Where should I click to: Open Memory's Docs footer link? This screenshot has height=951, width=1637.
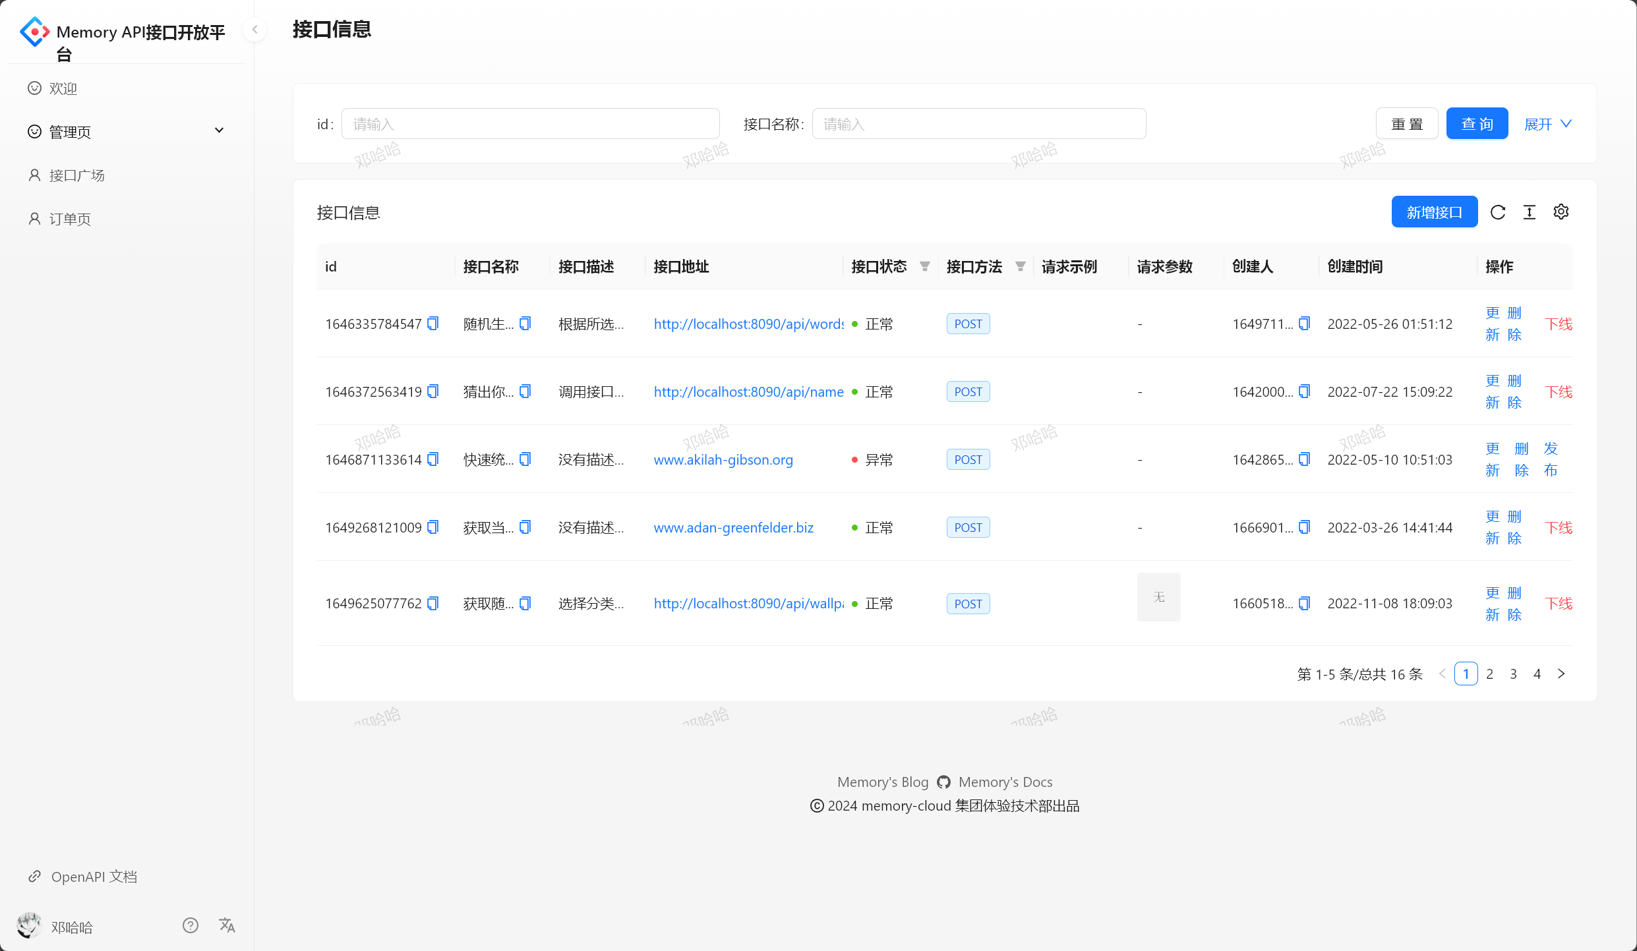[x=1005, y=782]
